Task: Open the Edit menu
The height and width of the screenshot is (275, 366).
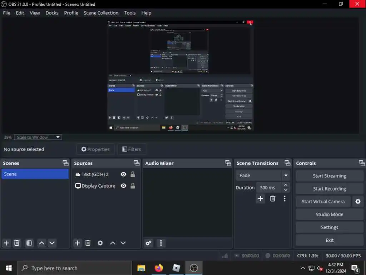Action: coord(20,13)
